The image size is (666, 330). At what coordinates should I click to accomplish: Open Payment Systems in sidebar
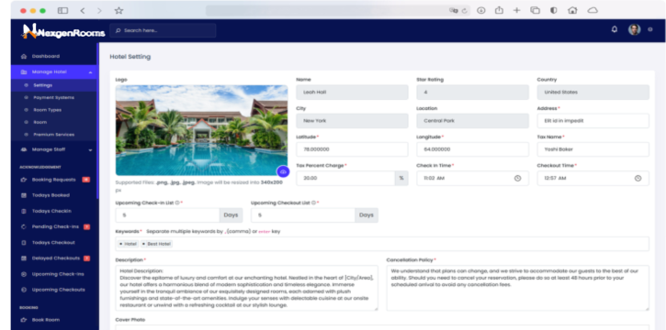tap(53, 97)
